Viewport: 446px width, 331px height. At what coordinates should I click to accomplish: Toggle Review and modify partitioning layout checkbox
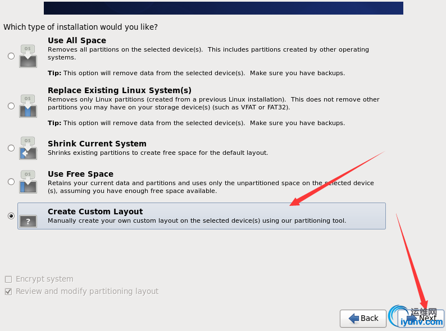tap(8, 292)
